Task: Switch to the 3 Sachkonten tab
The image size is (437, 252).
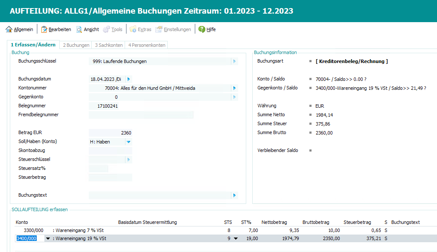Action: [x=109, y=45]
